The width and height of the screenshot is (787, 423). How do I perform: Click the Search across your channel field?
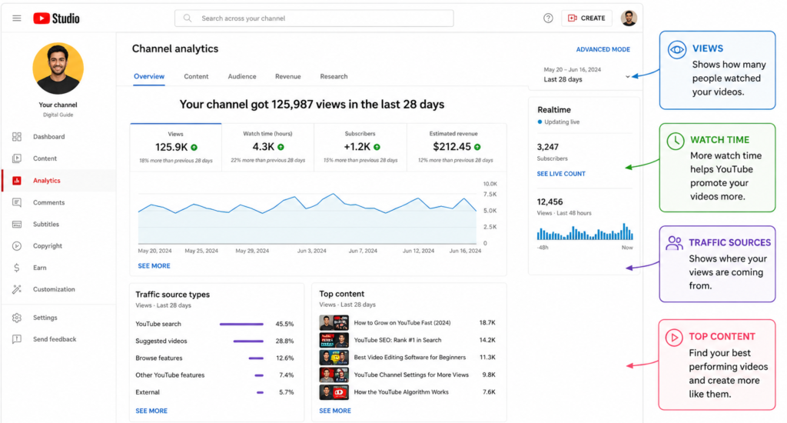314,18
